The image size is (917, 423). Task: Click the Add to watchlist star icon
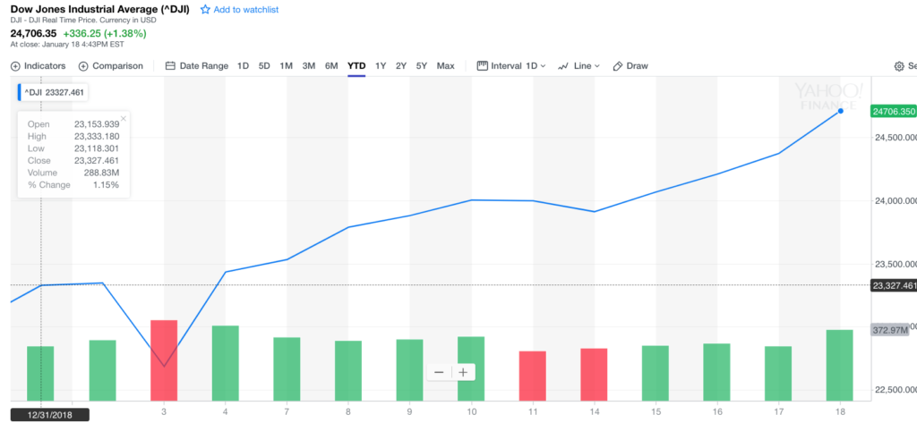click(205, 10)
